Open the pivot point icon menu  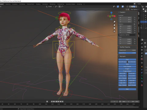[56, 6]
